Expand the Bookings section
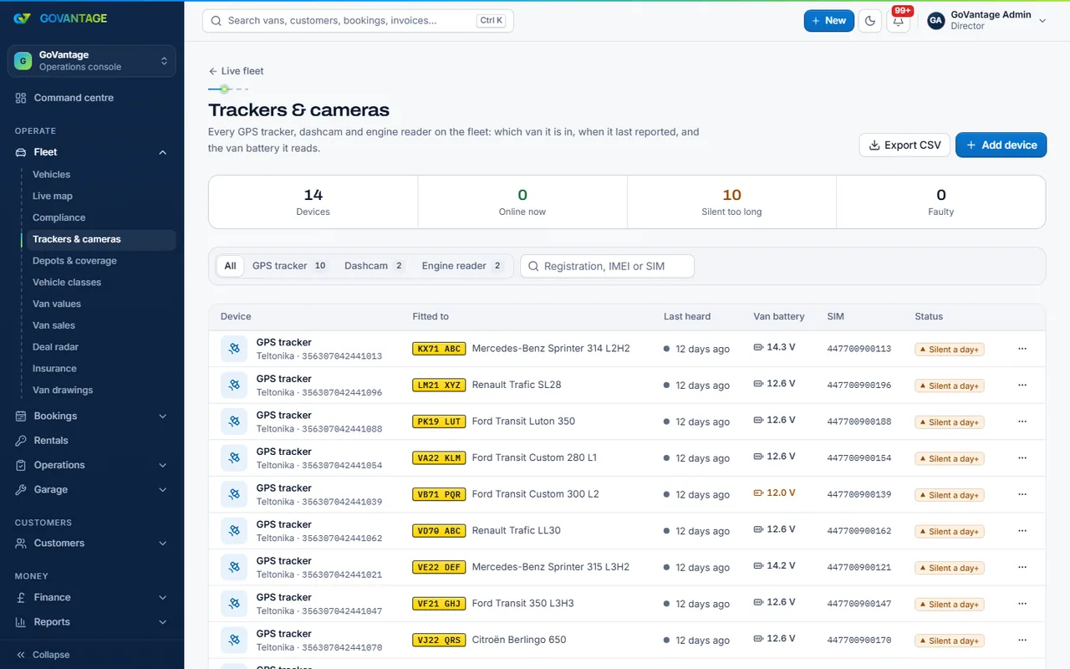 [x=92, y=416]
